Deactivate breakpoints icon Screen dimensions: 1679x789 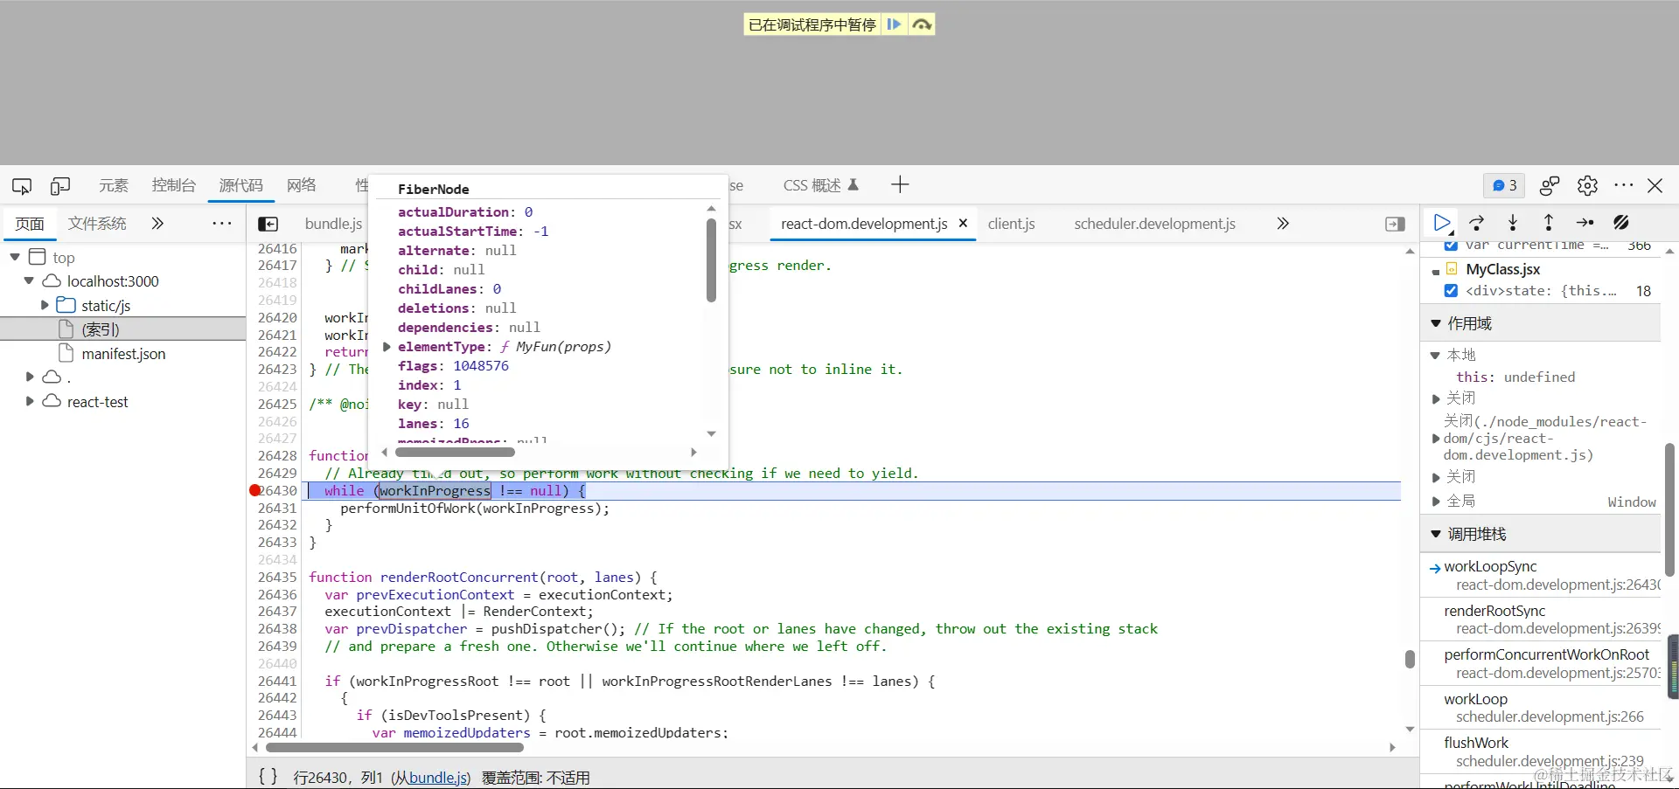click(1621, 223)
